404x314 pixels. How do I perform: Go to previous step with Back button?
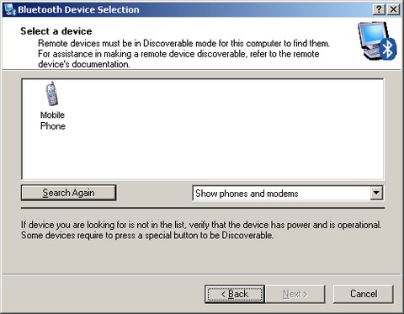(x=235, y=294)
